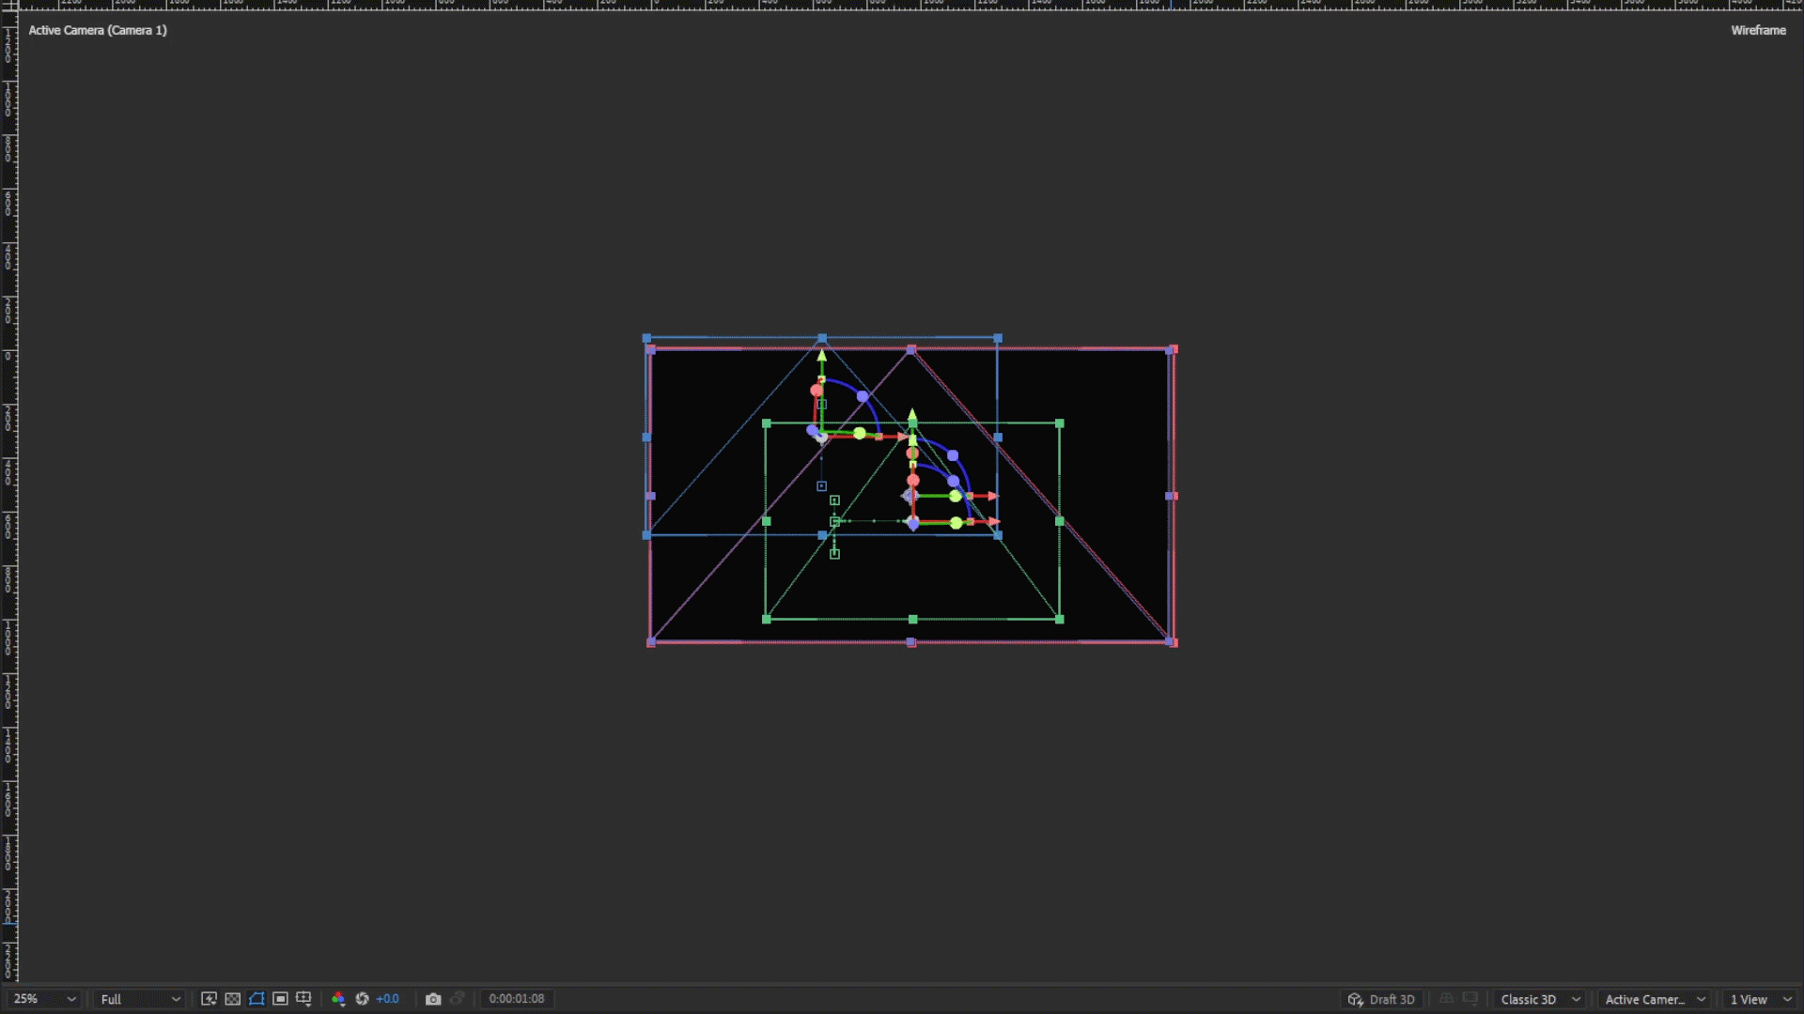
Task: Open the magnification ratio 25% dropdown
Action: (x=44, y=999)
